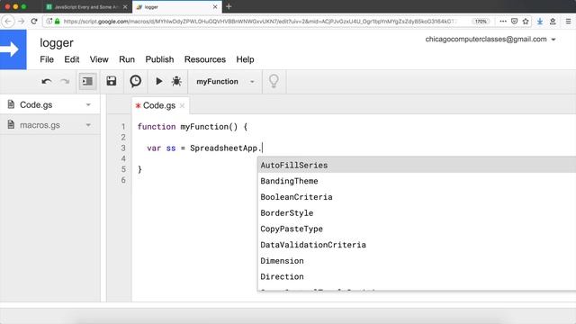Close the Code.gs editor tab

pyautogui.click(x=182, y=106)
